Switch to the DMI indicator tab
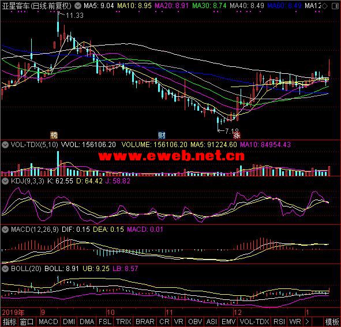 click(69, 322)
